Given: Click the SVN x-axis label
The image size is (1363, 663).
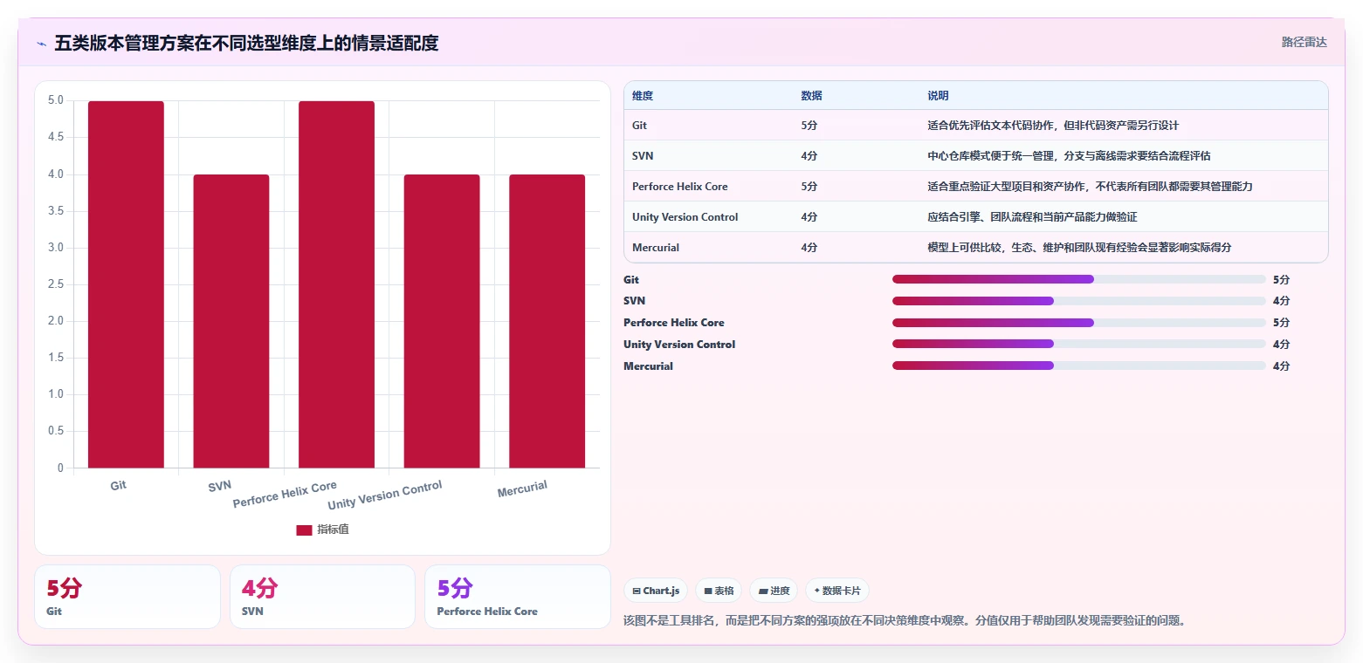Looking at the screenshot, I should [220, 486].
